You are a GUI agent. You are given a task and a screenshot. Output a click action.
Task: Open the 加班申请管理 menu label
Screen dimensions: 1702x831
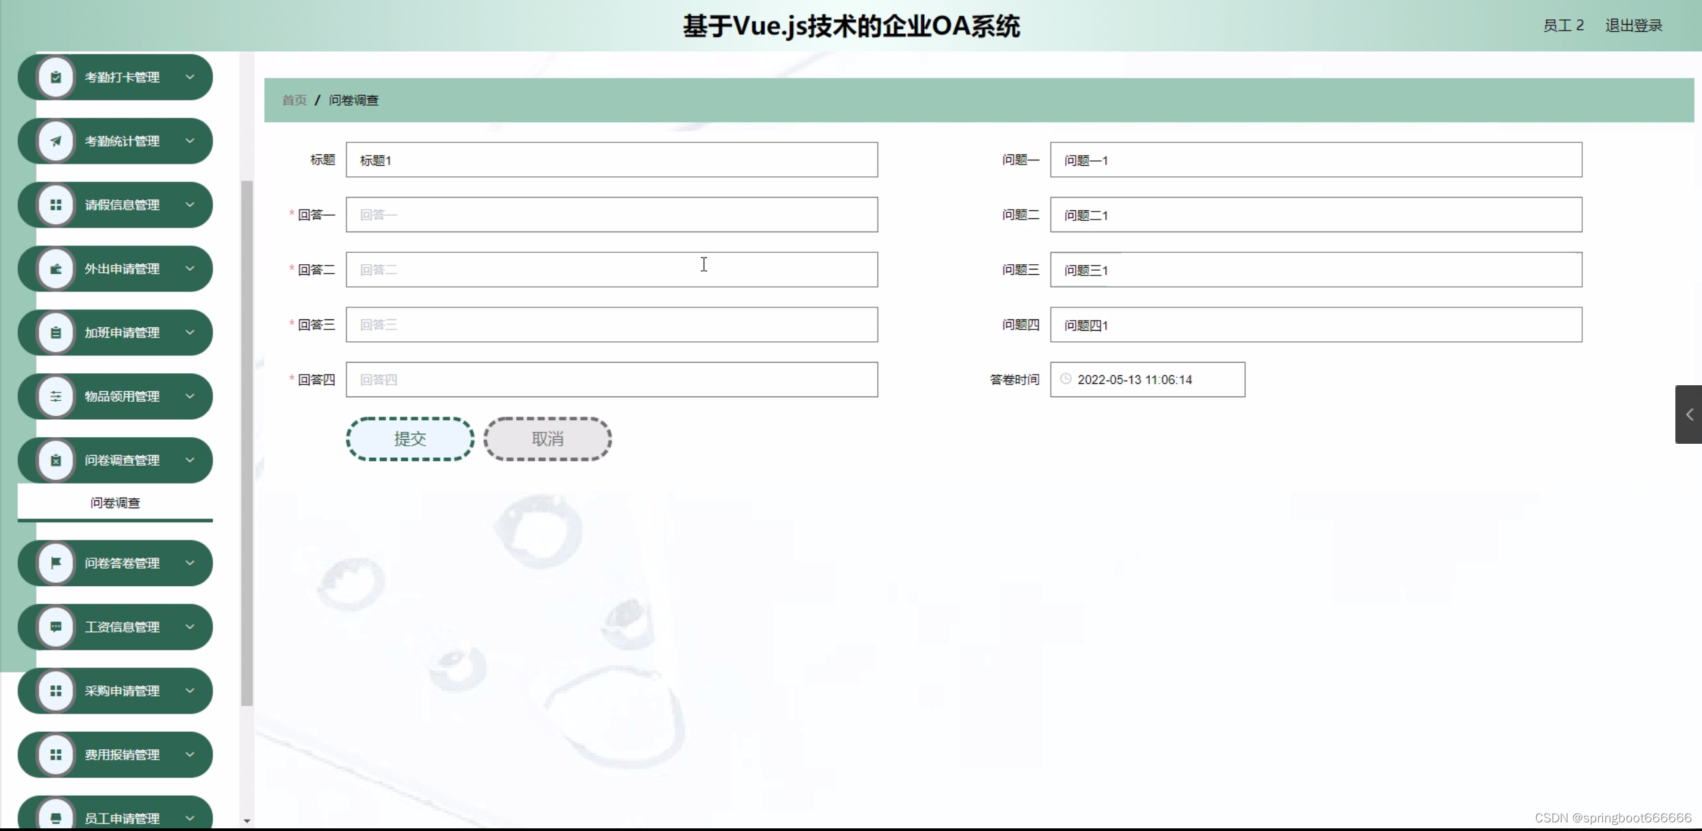122,333
